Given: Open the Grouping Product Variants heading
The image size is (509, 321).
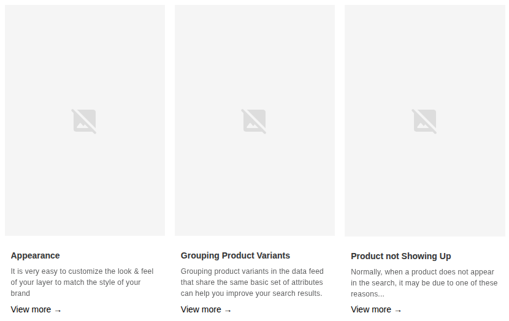Looking at the screenshot, I should (x=235, y=255).
